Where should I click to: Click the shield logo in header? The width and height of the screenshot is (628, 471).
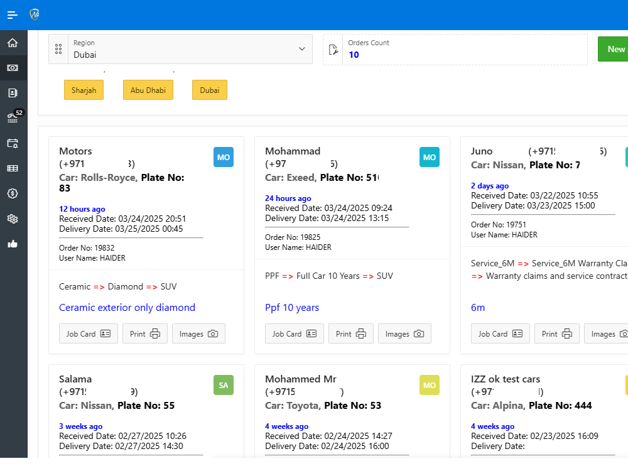tap(35, 15)
